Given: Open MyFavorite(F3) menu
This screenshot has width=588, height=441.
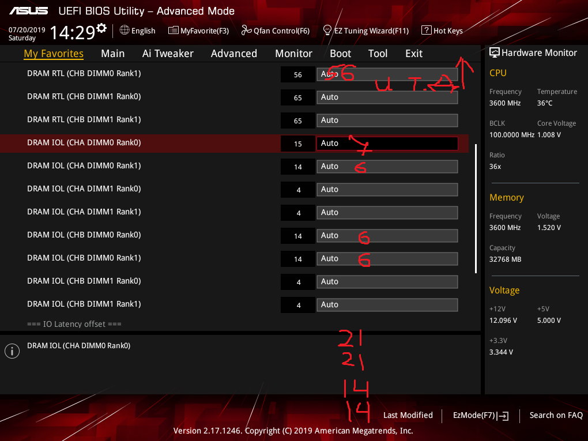Looking at the screenshot, I should point(205,31).
